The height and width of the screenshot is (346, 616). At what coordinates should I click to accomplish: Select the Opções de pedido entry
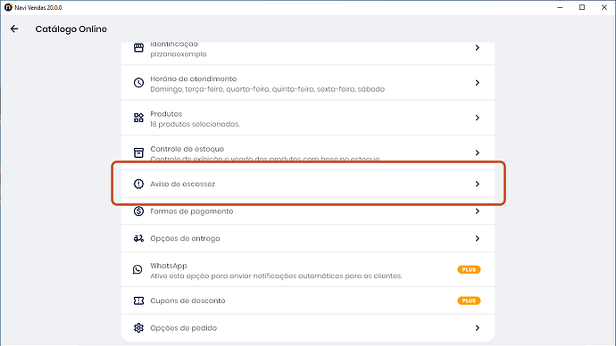308,328
